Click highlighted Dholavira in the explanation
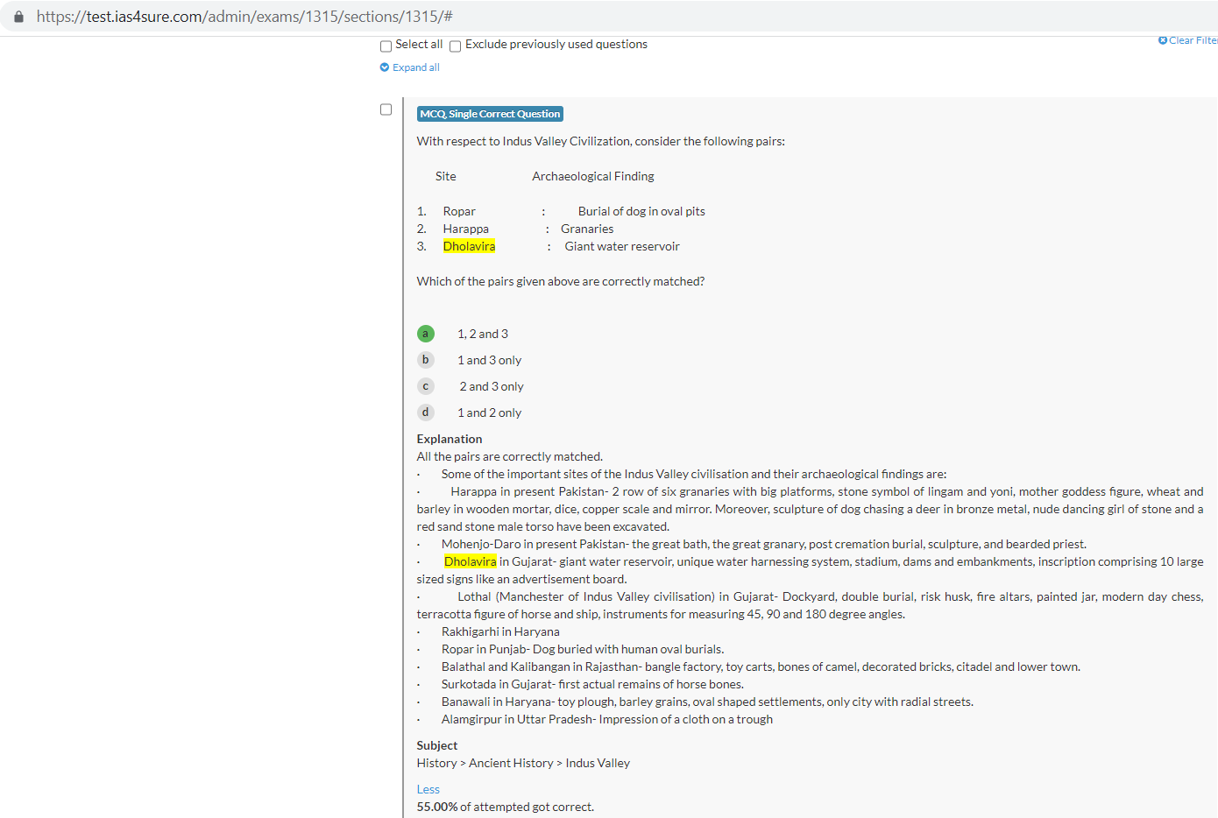The image size is (1218, 818). tap(471, 561)
